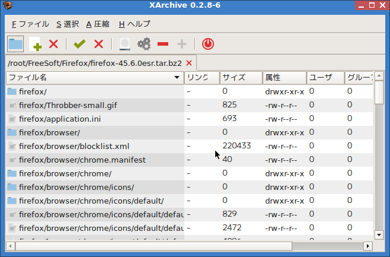Click the 属性 column header
The image size is (390, 257).
tap(285, 78)
